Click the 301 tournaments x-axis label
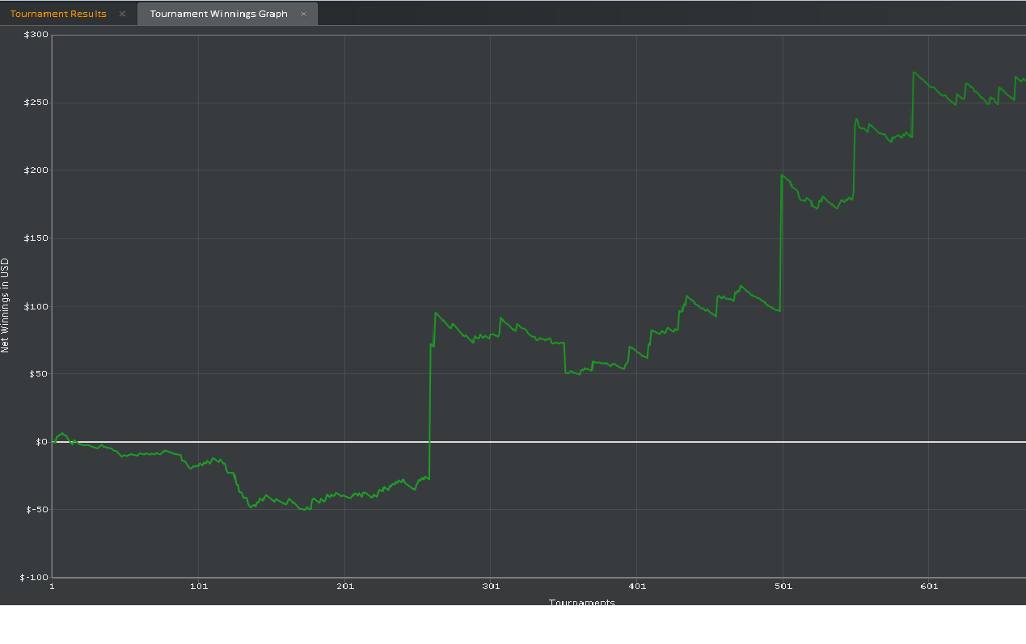This screenshot has width=1026, height=644. (x=490, y=586)
